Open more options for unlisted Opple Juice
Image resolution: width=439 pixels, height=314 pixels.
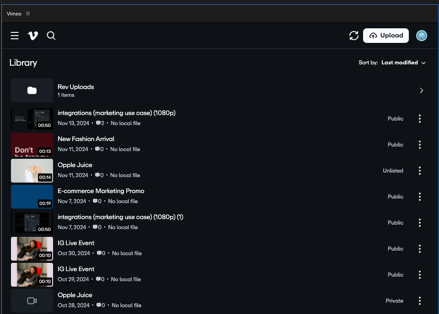[419, 171]
